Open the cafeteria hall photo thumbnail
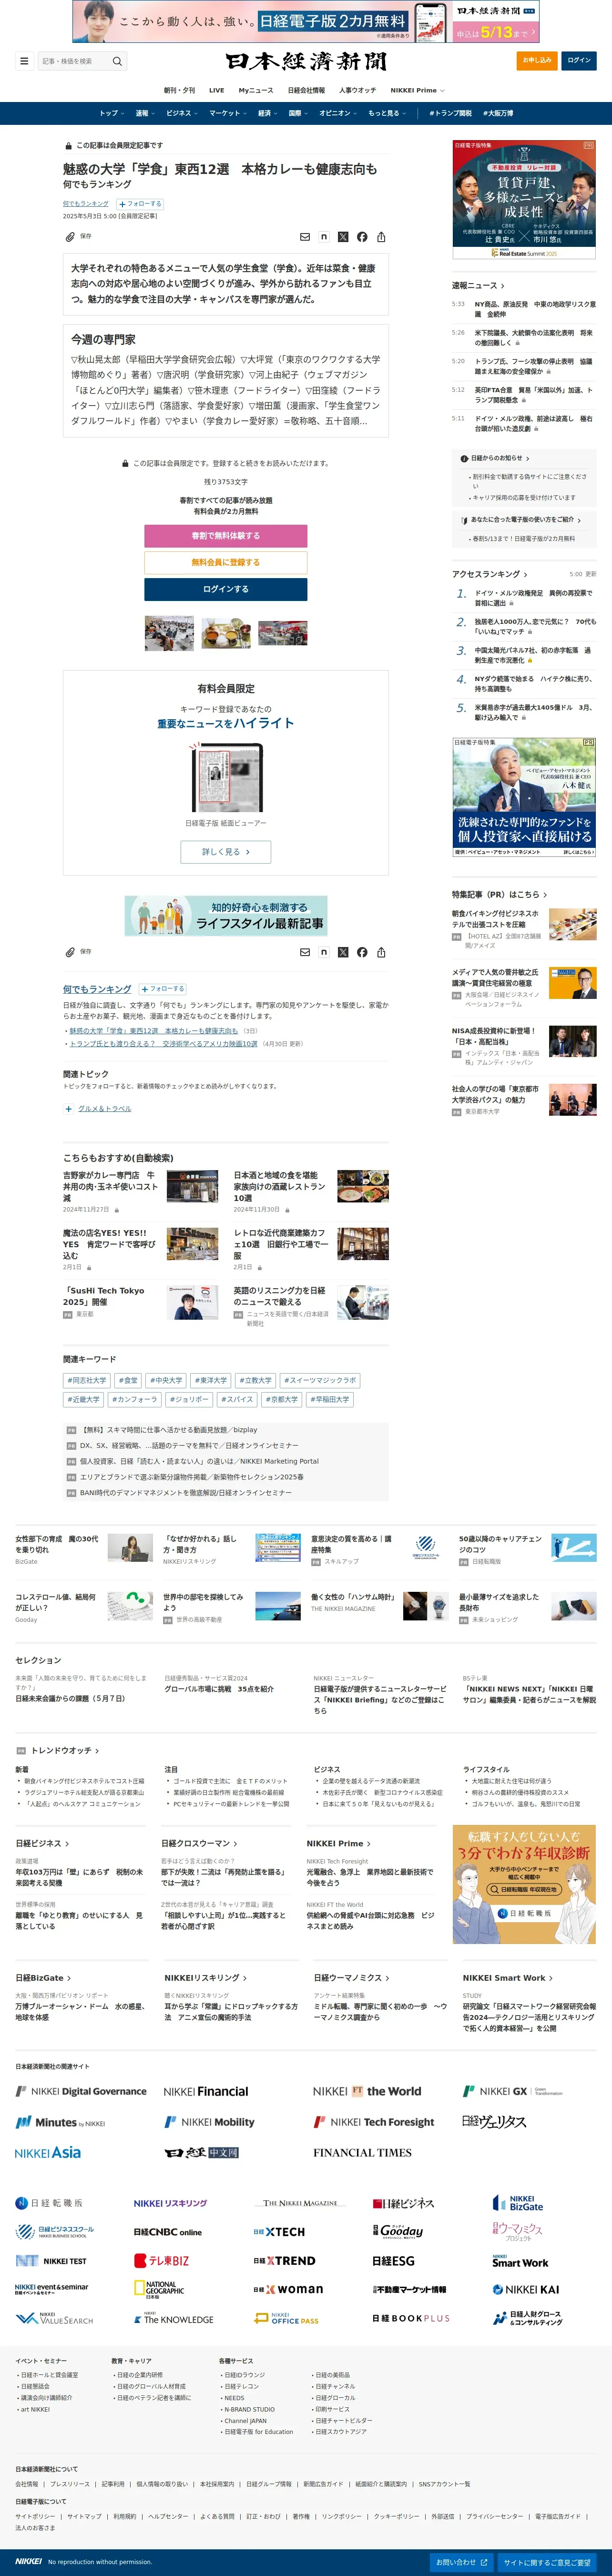Screen dimensions: 612x2576 [x=170, y=633]
